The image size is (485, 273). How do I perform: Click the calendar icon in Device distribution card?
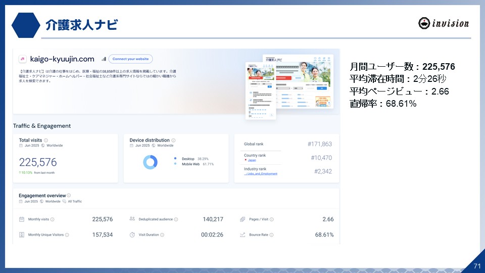click(131, 146)
